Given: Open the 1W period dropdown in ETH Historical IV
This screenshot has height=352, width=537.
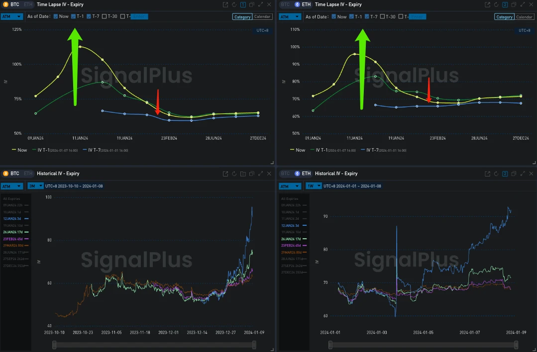Looking at the screenshot, I should (x=313, y=186).
